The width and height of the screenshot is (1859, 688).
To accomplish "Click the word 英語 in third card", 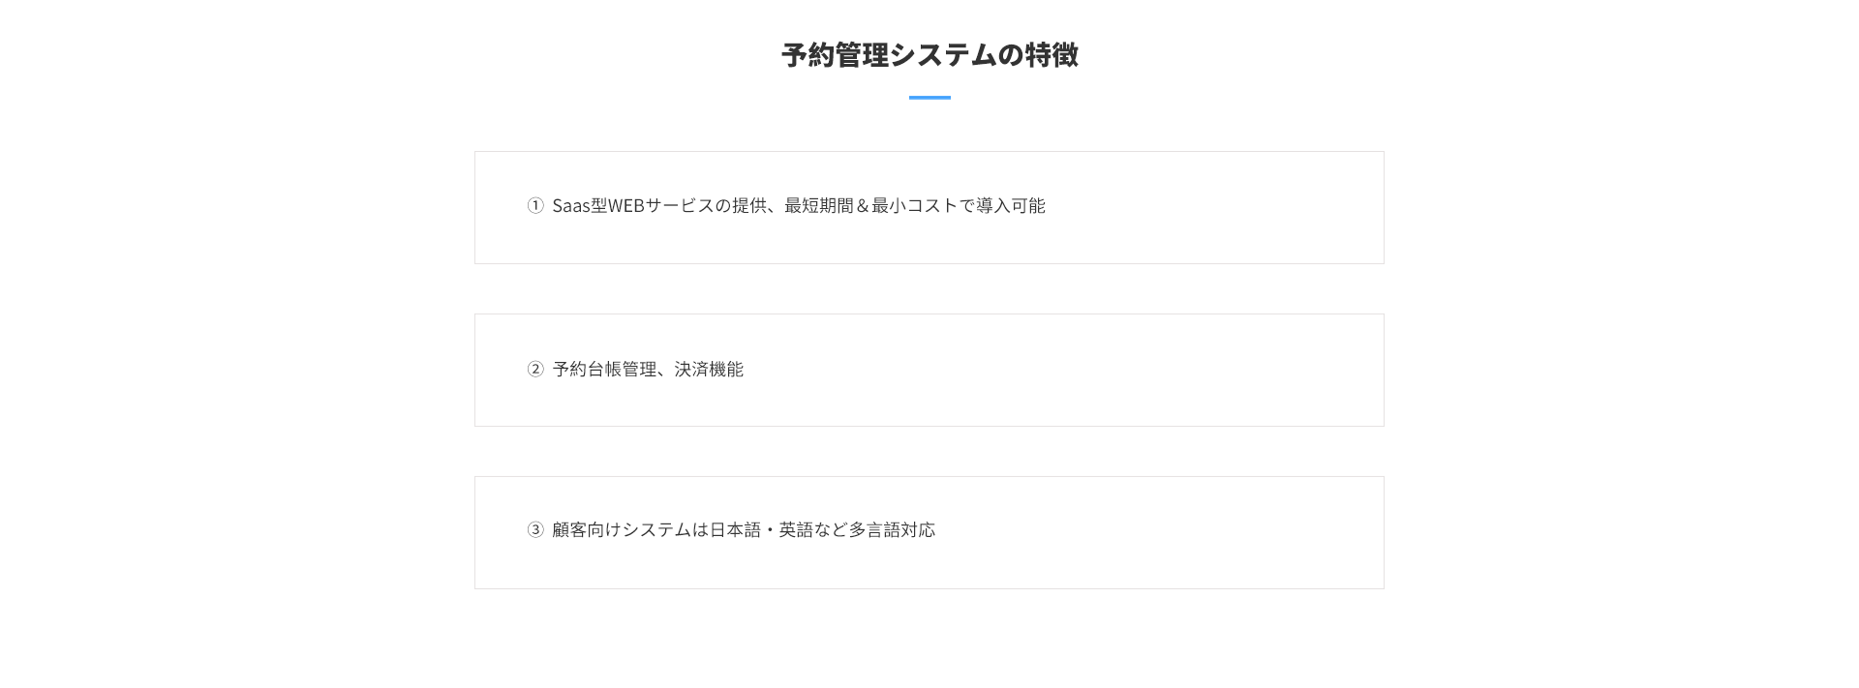I will coord(796,529).
